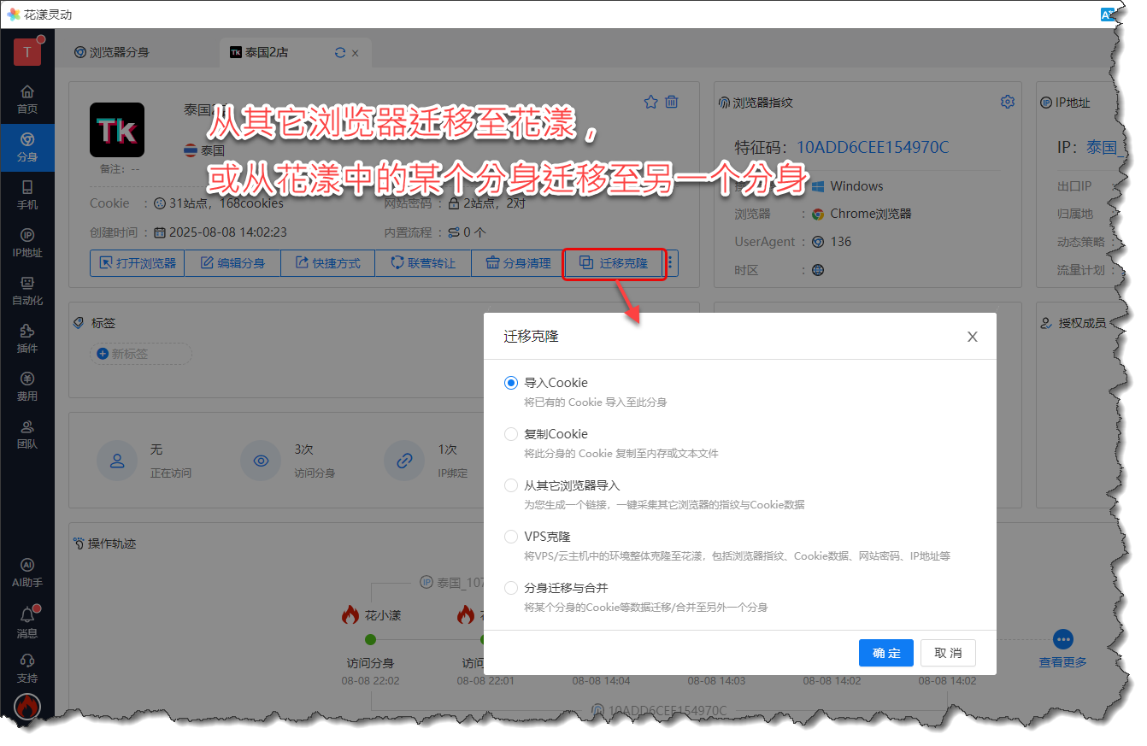The image size is (1147, 746).
Task: Click the 08-08 22:02 timestamp
Action: [370, 681]
